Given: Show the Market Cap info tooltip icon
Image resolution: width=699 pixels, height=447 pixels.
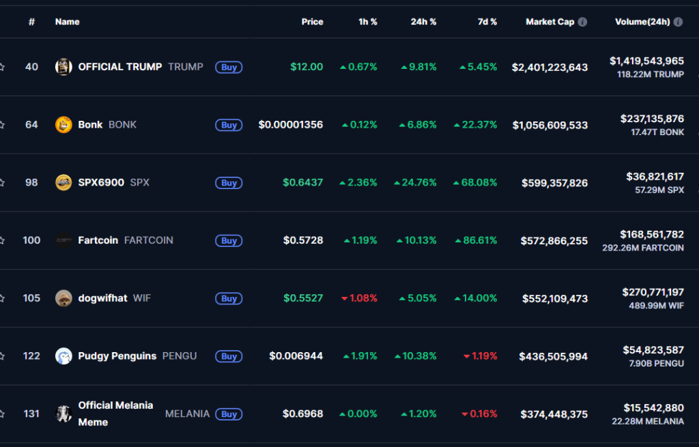Looking at the screenshot, I should tap(582, 22).
